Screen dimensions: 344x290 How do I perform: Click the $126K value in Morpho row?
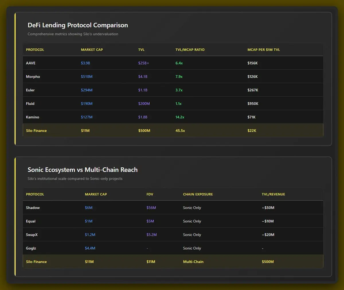click(x=253, y=77)
